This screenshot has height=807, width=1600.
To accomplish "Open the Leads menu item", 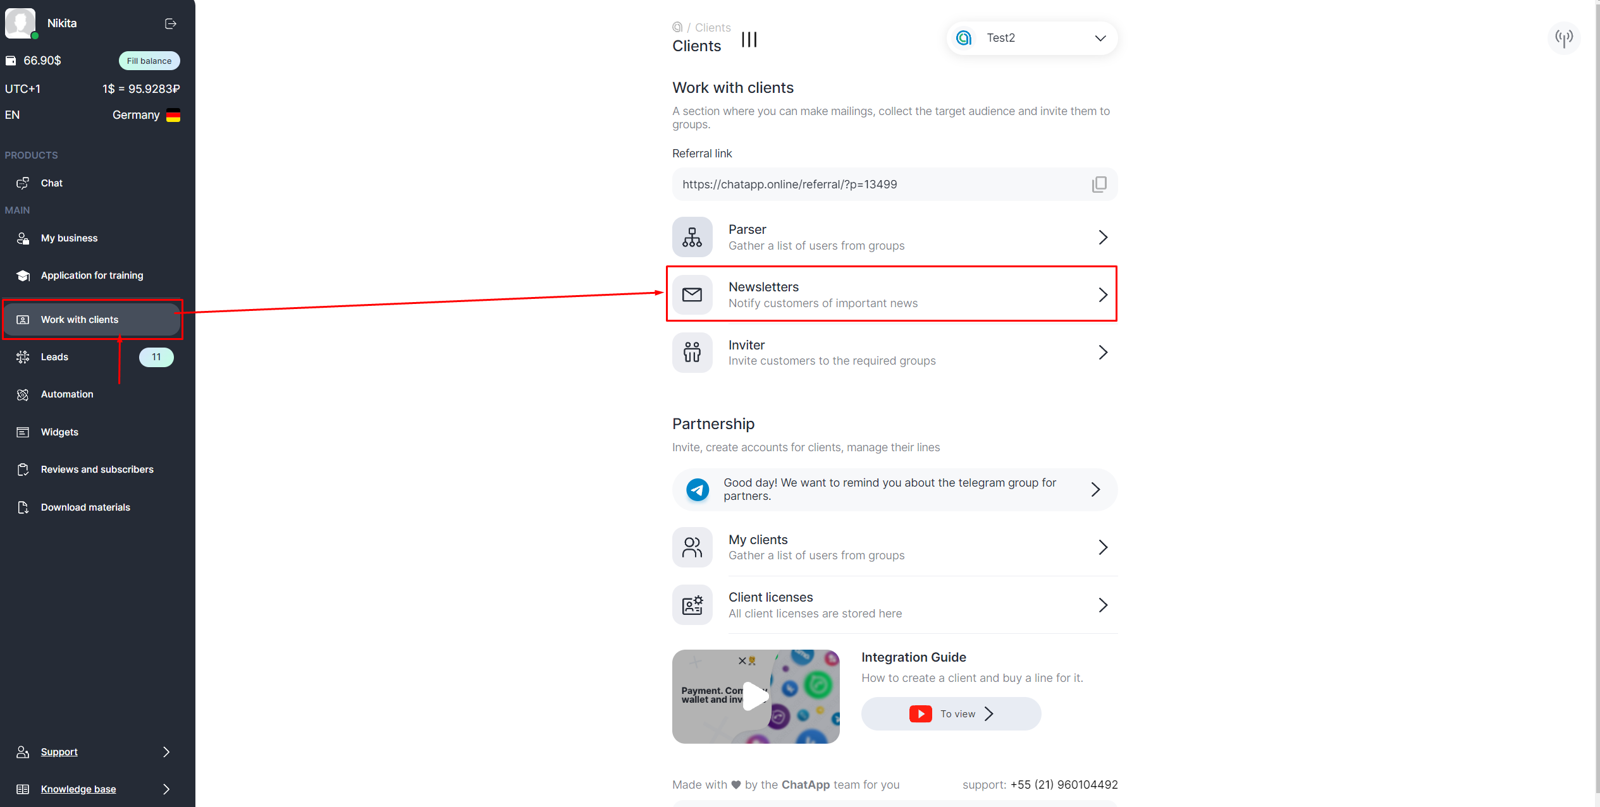I will coord(55,357).
